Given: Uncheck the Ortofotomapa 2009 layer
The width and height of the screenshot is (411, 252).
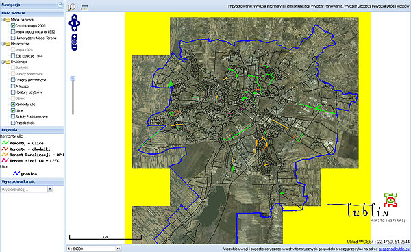Looking at the screenshot, I should (x=13, y=25).
